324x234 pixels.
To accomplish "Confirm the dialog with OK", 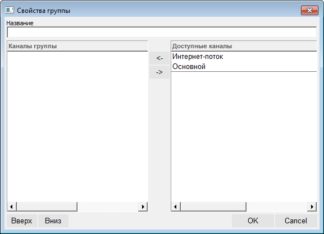I will pyautogui.click(x=253, y=221).
